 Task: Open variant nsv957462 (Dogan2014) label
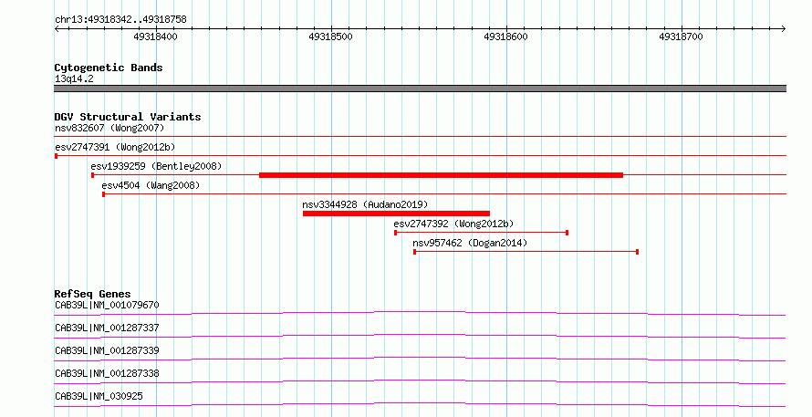pyautogui.click(x=470, y=243)
